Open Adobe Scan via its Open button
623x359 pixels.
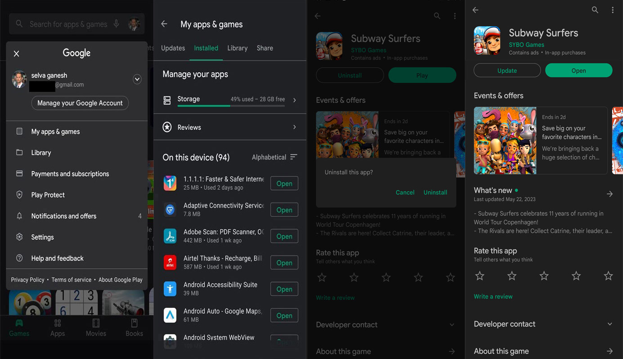[x=284, y=236]
